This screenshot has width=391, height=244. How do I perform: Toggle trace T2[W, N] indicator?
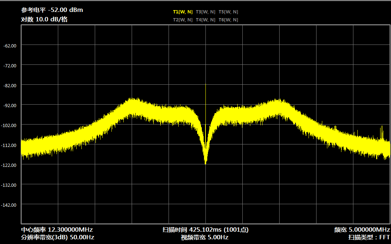(x=183, y=20)
